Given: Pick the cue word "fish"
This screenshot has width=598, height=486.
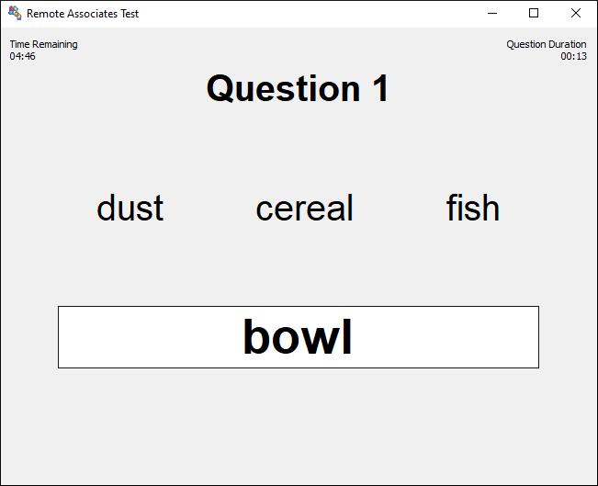Looking at the screenshot, I should [x=473, y=209].
